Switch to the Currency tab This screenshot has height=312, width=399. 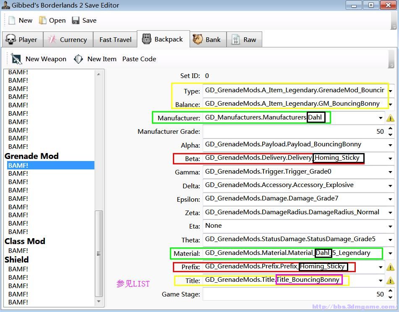pyautogui.click(x=67, y=40)
